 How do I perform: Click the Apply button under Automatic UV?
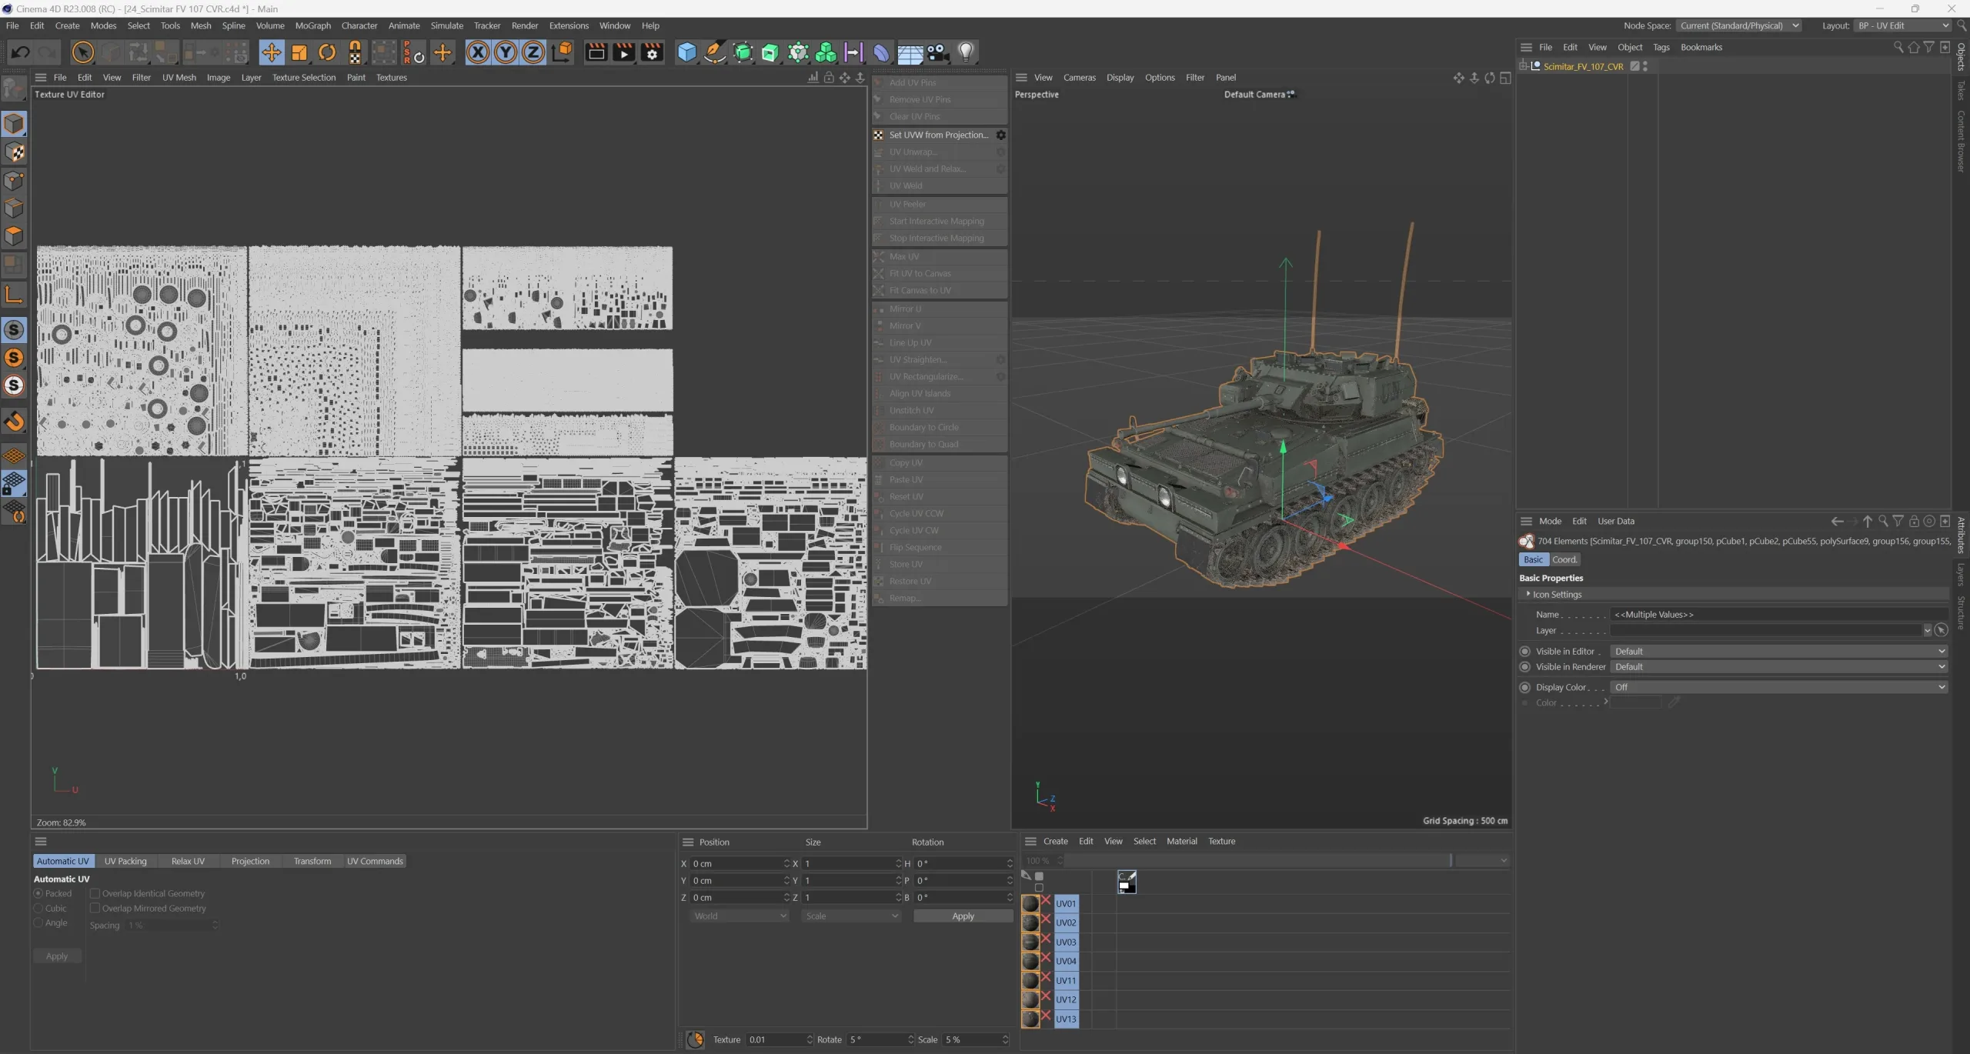coord(57,956)
